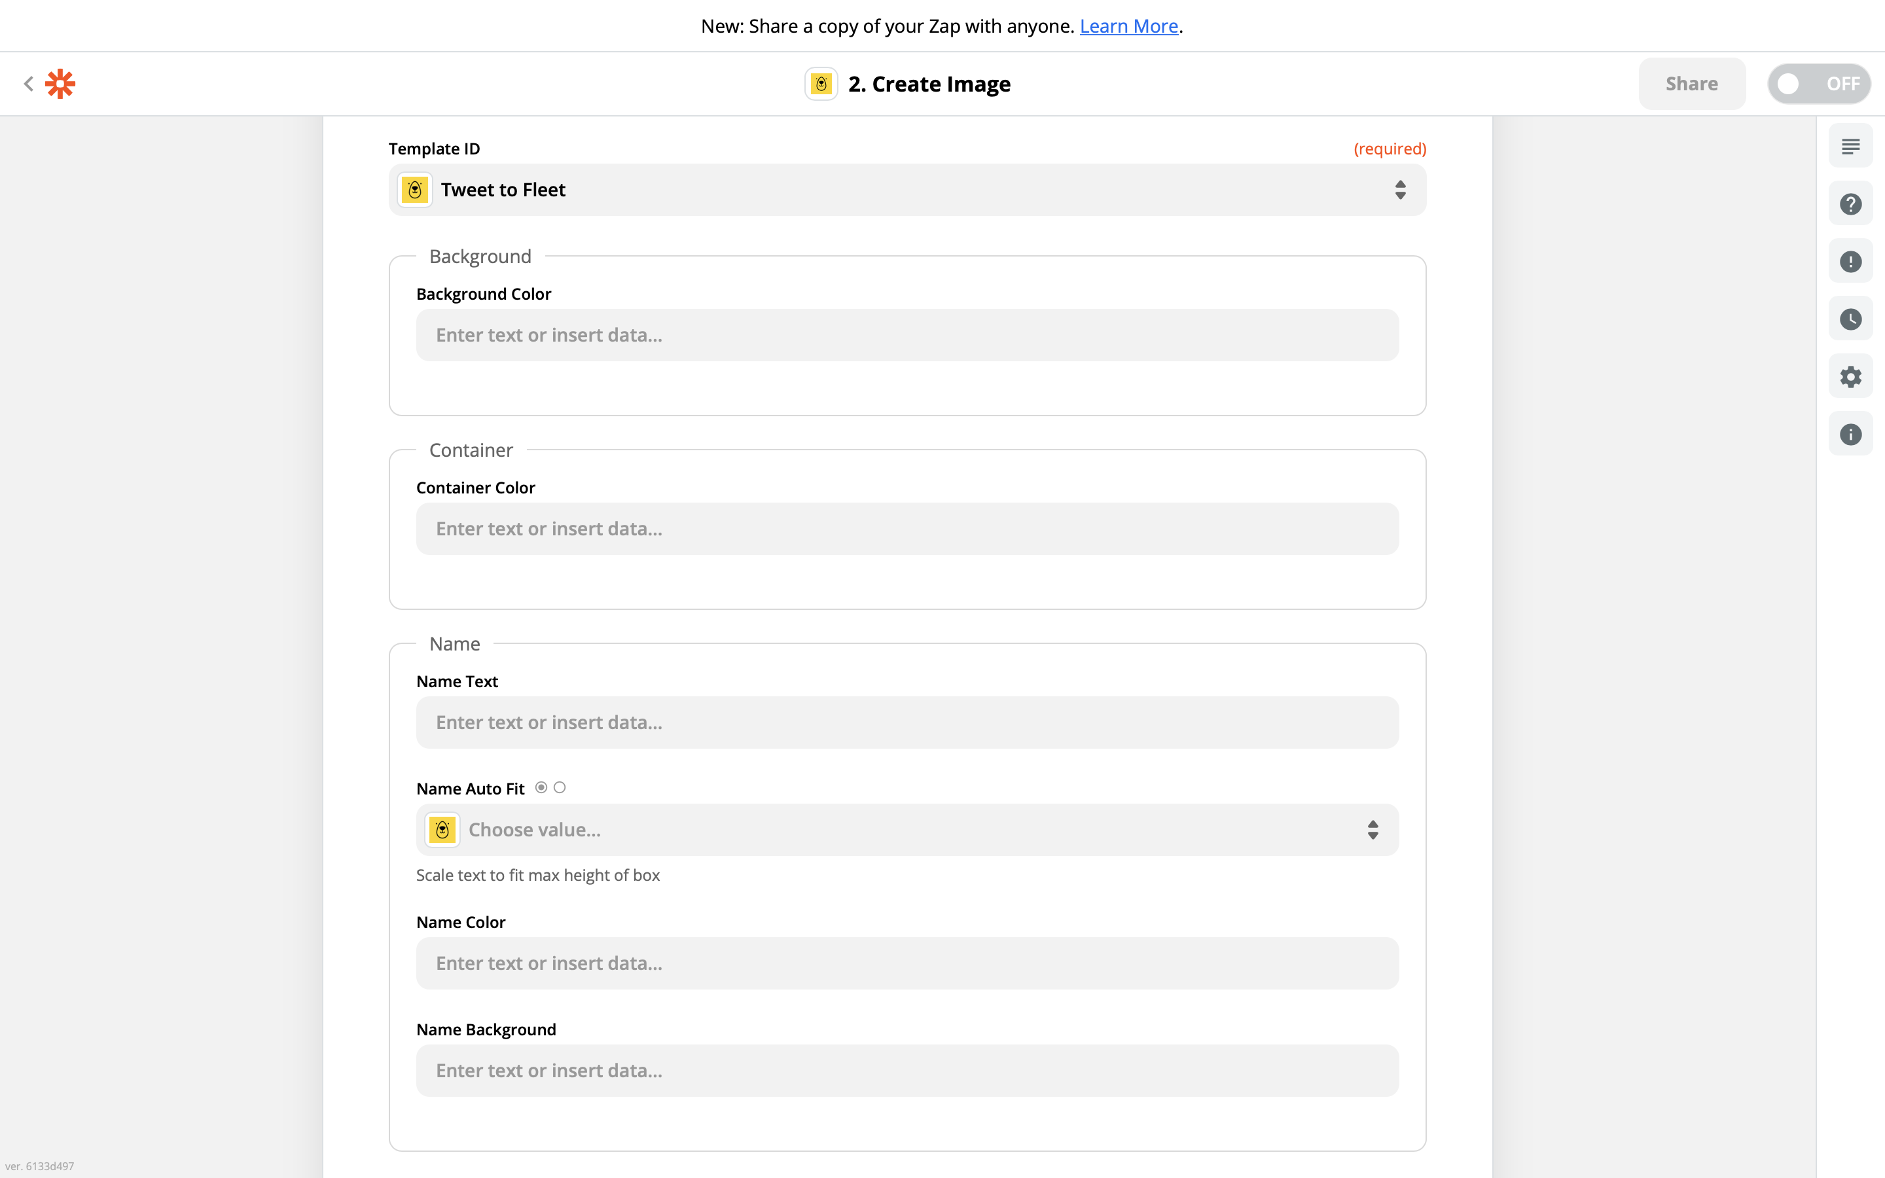Click the (required) indicator text
The width and height of the screenshot is (1885, 1178).
click(1390, 148)
